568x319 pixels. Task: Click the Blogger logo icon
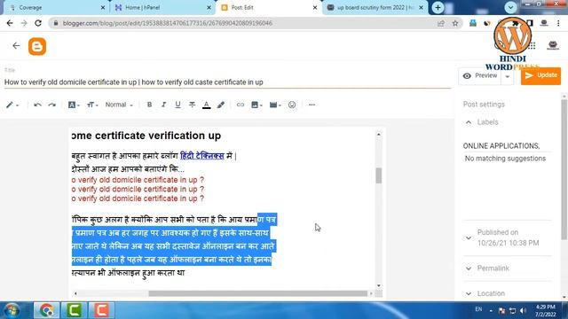tap(37, 46)
